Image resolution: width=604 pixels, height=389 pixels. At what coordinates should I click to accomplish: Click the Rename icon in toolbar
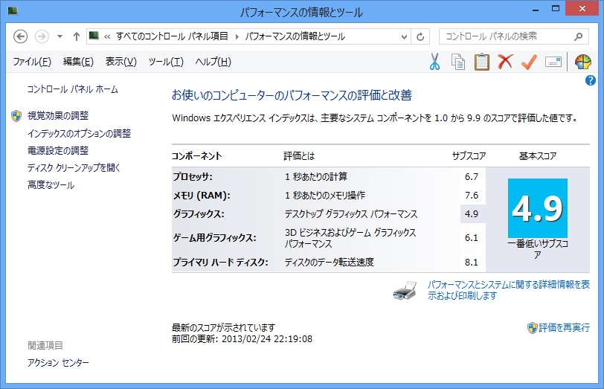553,62
